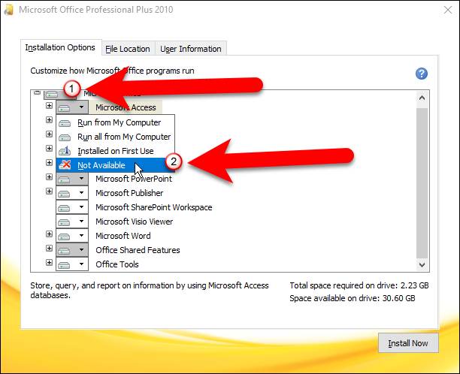The width and height of the screenshot is (460, 374).
Task: Expand the Microsoft Word tree node
Action: [50, 234]
